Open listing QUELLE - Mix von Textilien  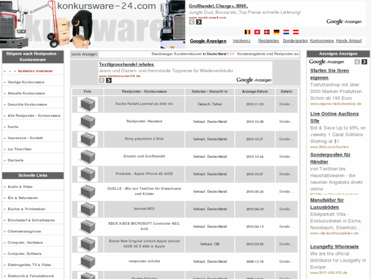click(144, 191)
